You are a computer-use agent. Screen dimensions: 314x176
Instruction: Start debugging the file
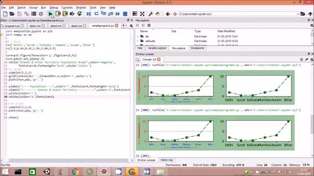click(x=89, y=14)
